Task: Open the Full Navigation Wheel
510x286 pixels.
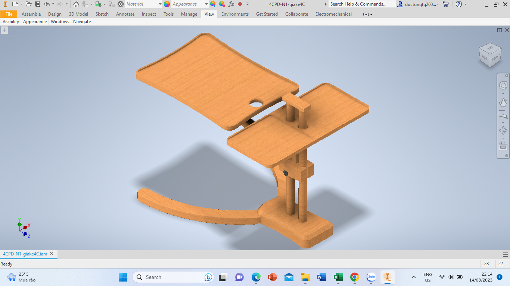Action: (x=503, y=85)
